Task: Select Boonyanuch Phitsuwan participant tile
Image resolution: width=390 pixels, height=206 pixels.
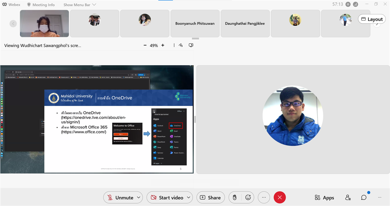Action: [195, 24]
